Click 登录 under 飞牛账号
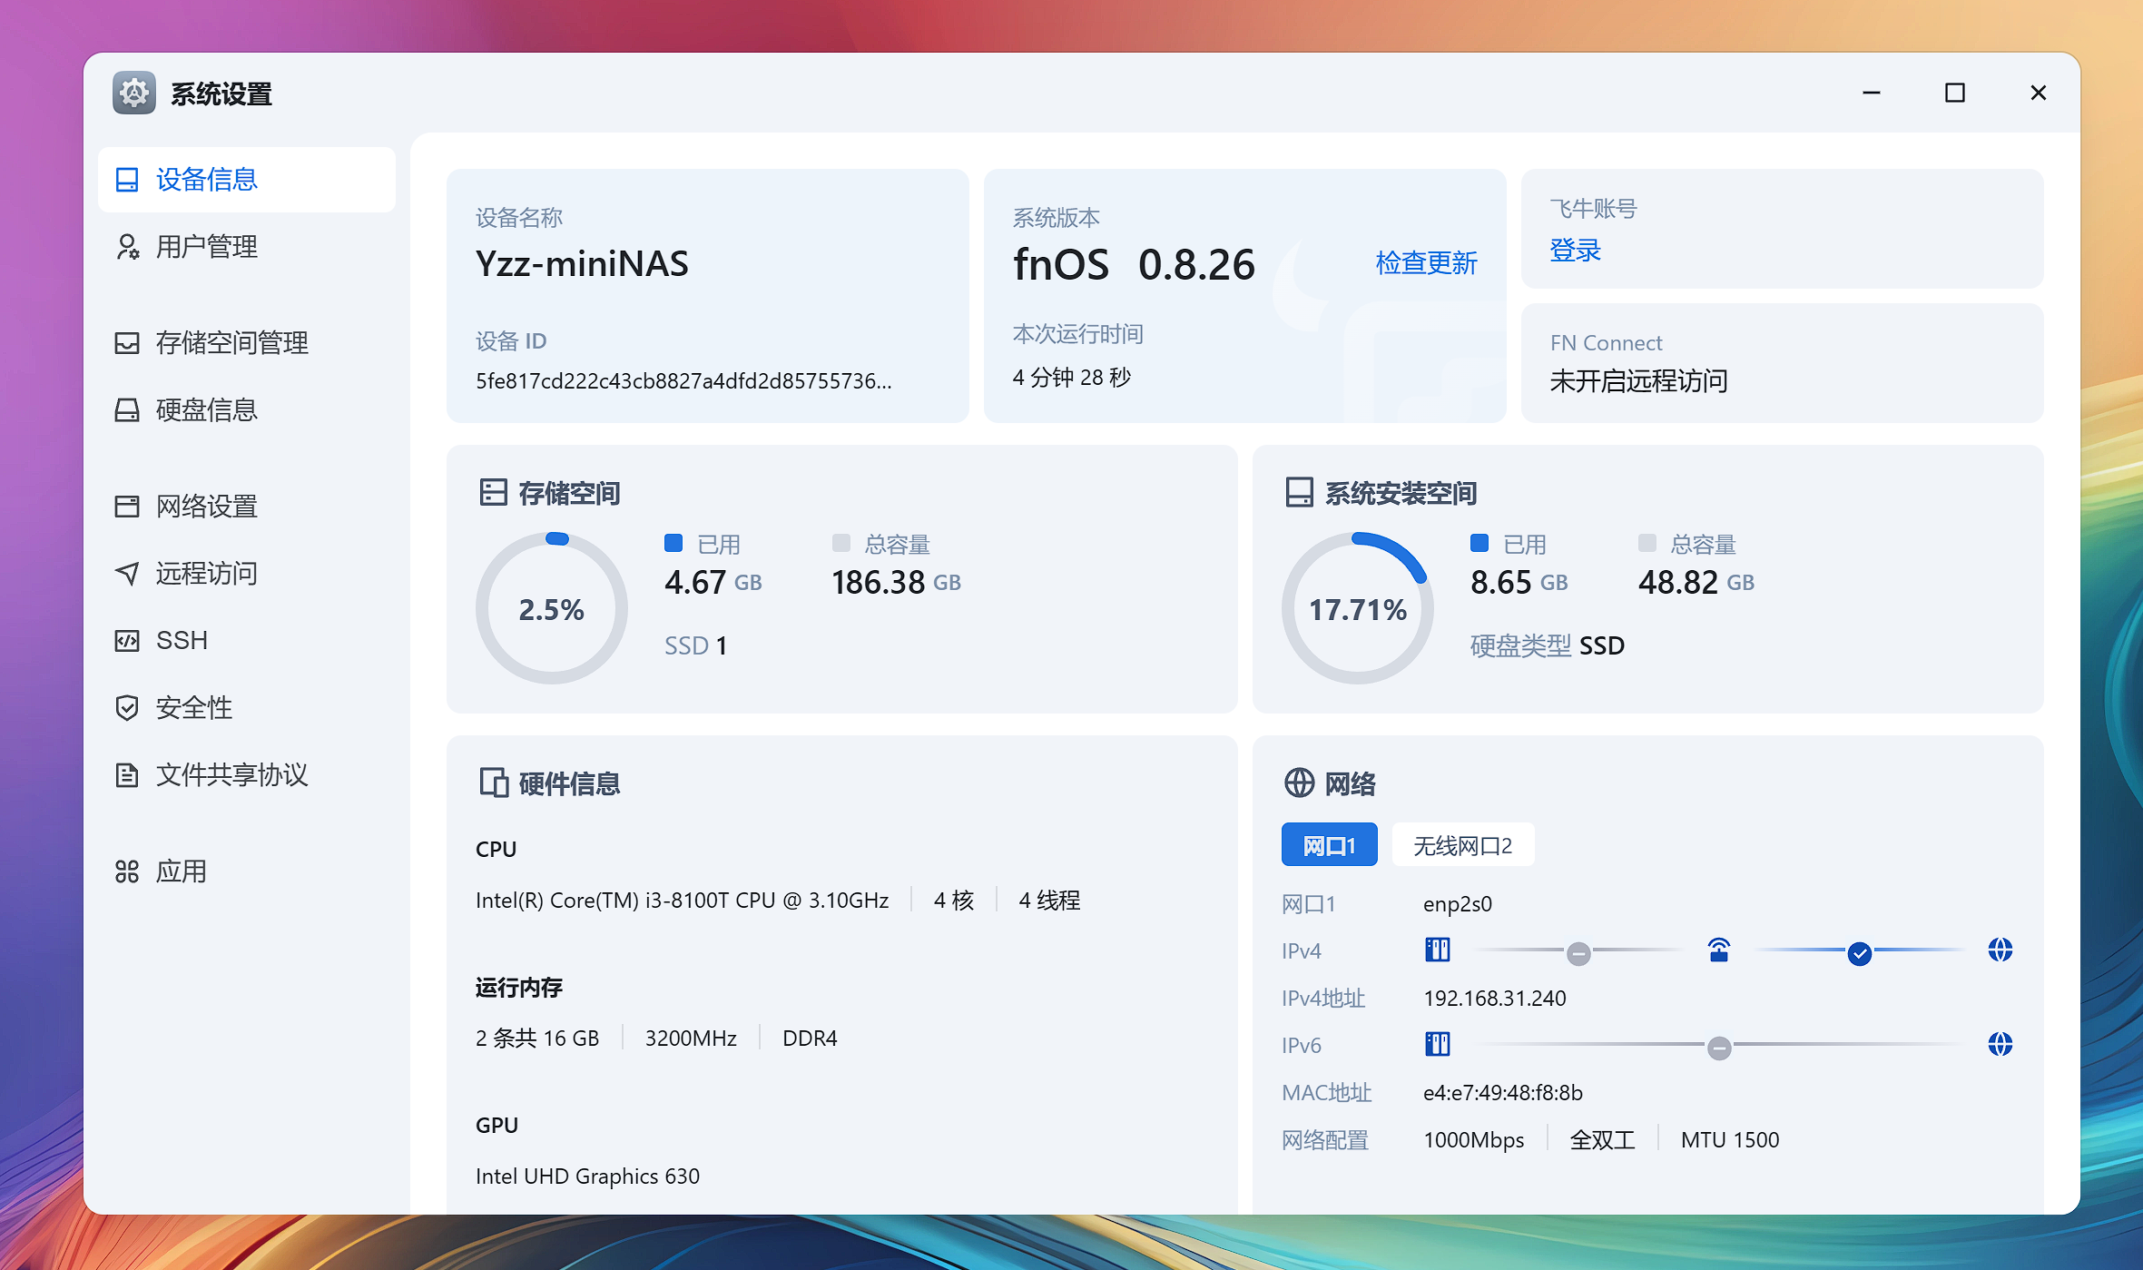The image size is (2143, 1270). click(x=1576, y=251)
